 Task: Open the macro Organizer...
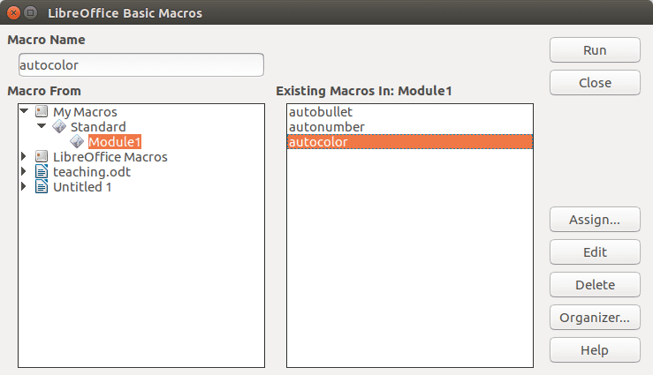pos(594,317)
